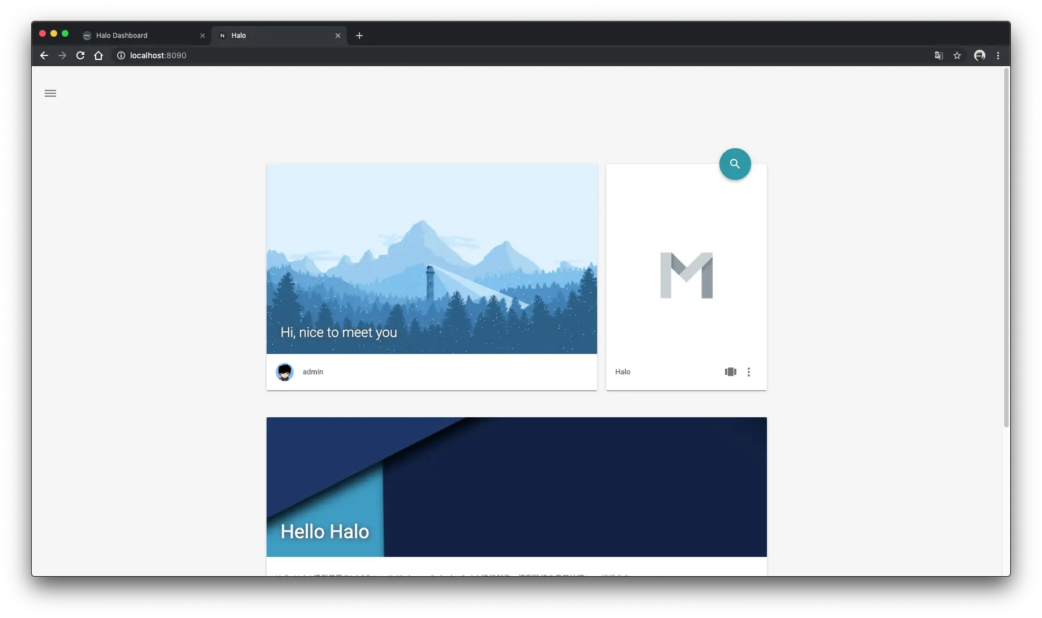Click the teal search button
Image resolution: width=1042 pixels, height=618 pixels.
[x=735, y=164]
